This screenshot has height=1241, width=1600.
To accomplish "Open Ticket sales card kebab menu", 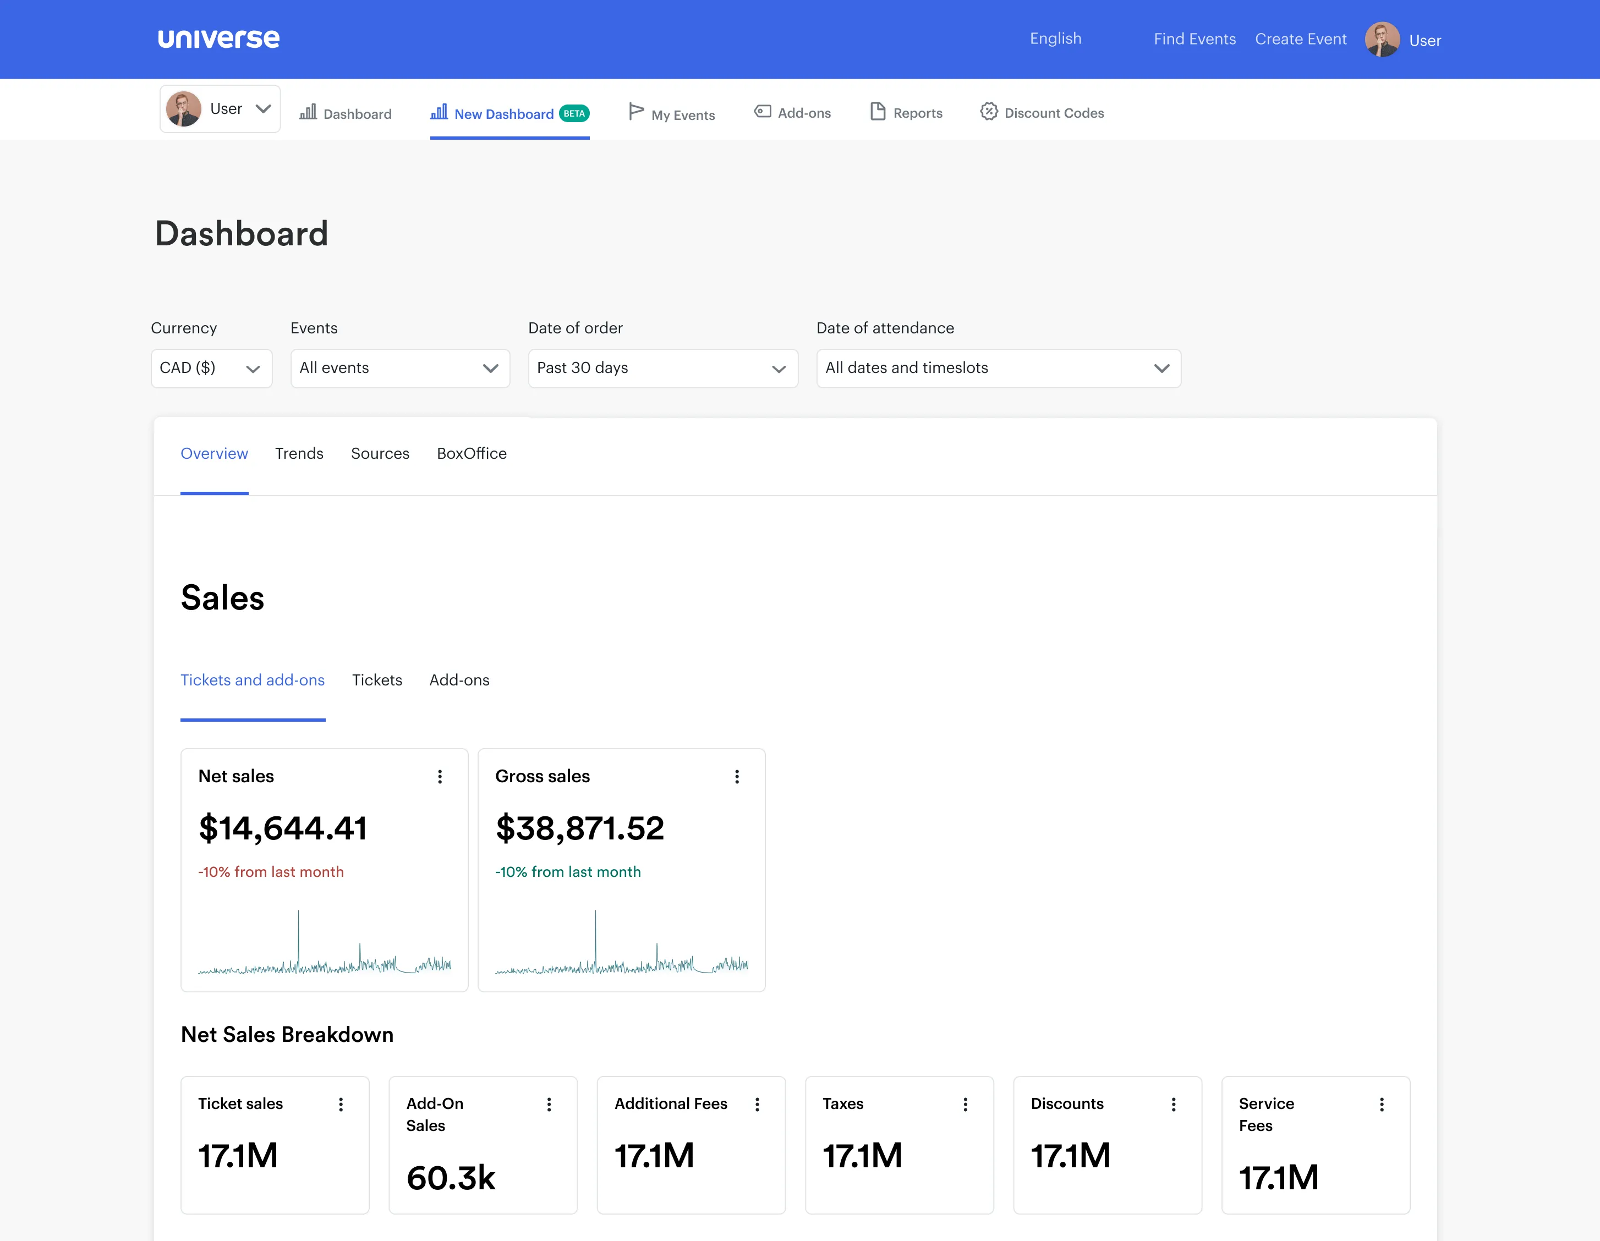I will (x=341, y=1104).
